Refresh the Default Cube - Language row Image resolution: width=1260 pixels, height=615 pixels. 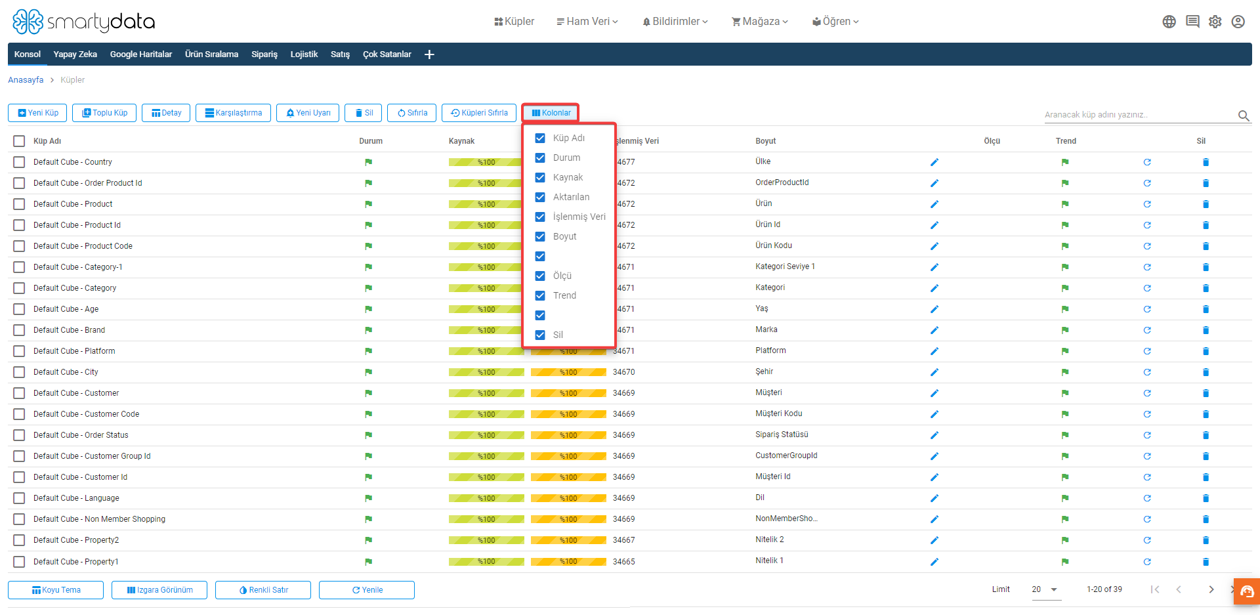click(1147, 498)
